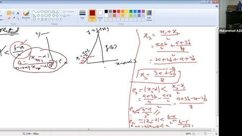Viewport: 242px width, 136px height.
Task: Select the Color picker eyedropper tool
Action: (14, 18)
